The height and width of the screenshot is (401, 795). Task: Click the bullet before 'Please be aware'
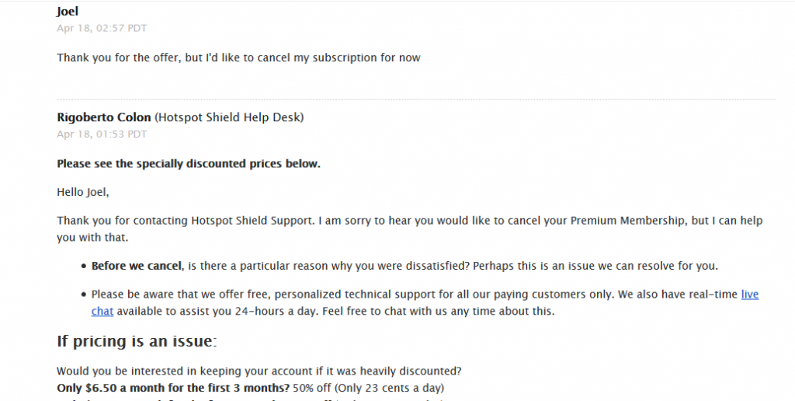[84, 295]
